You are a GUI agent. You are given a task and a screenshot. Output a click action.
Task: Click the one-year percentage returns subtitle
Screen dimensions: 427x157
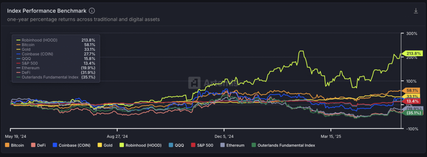click(83, 20)
